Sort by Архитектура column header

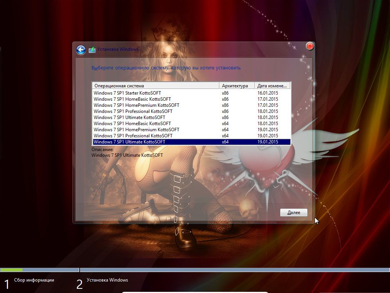237,86
